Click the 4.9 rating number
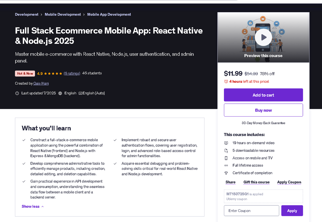The width and height of the screenshot is (322, 222). pos(40,74)
